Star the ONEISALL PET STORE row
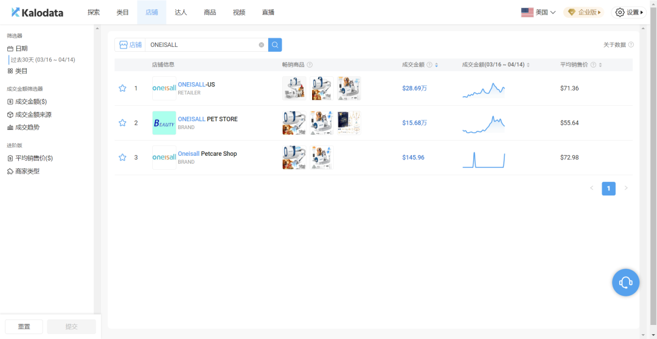 [x=122, y=123]
